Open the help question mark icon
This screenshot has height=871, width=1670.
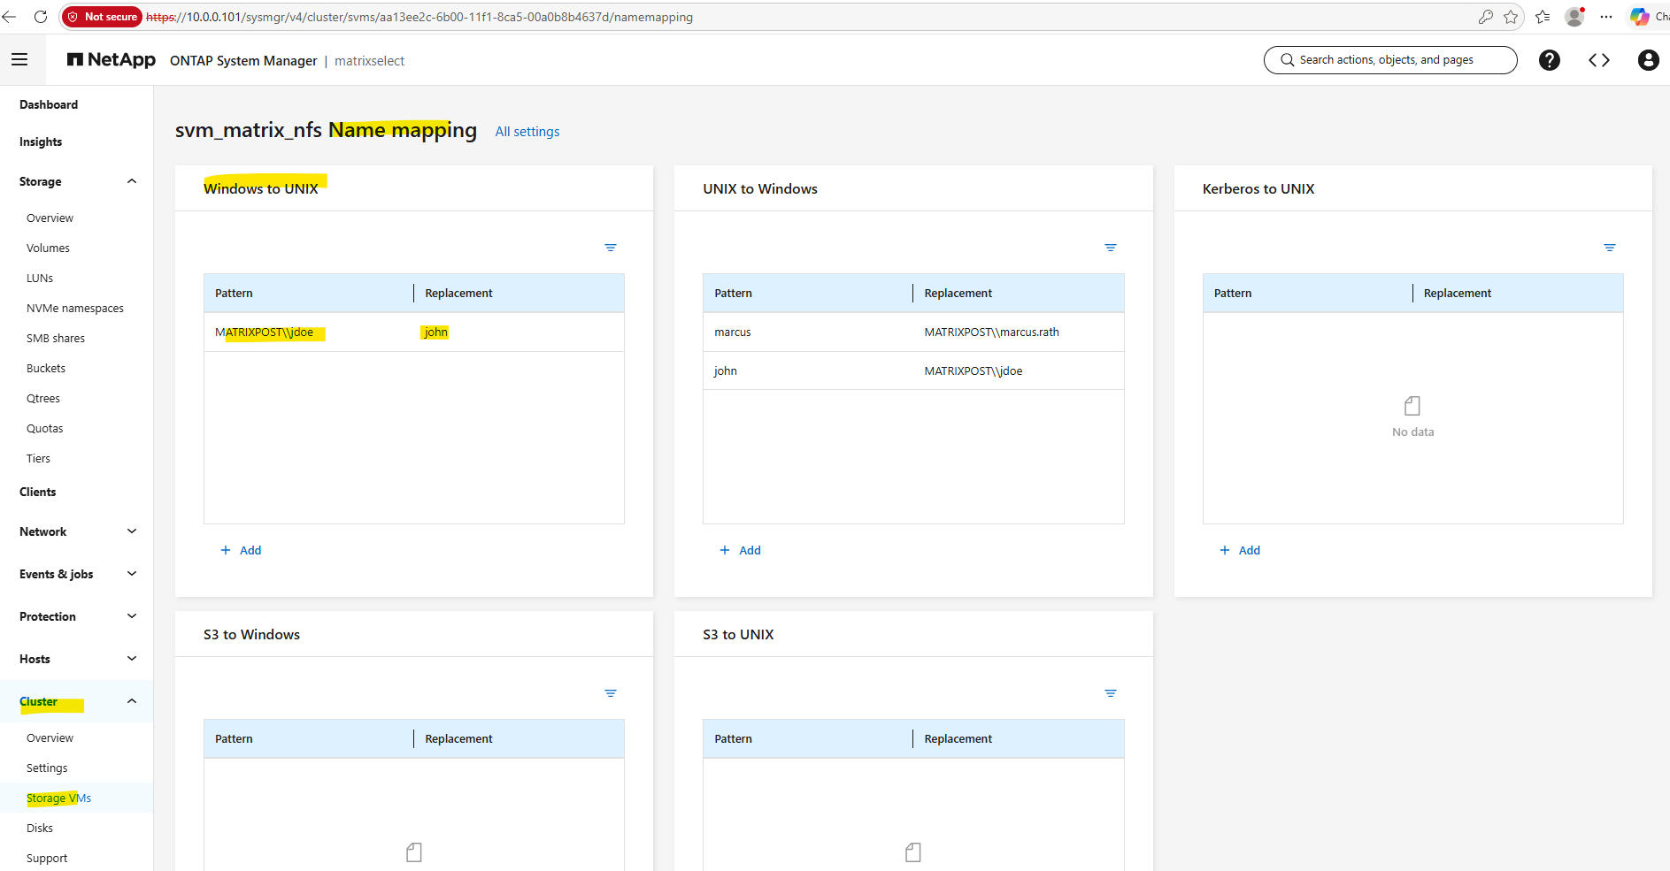click(x=1549, y=59)
